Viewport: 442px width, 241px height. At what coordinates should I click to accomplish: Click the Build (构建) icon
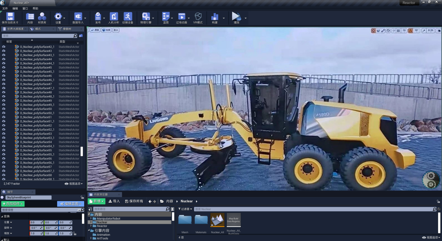coord(215,17)
